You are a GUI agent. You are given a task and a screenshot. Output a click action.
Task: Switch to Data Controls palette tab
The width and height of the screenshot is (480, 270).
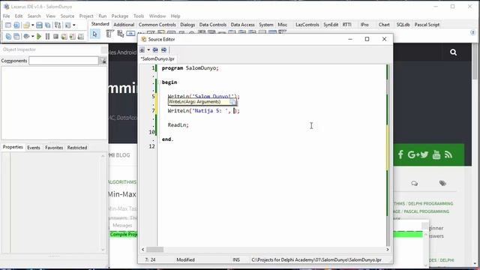point(213,25)
